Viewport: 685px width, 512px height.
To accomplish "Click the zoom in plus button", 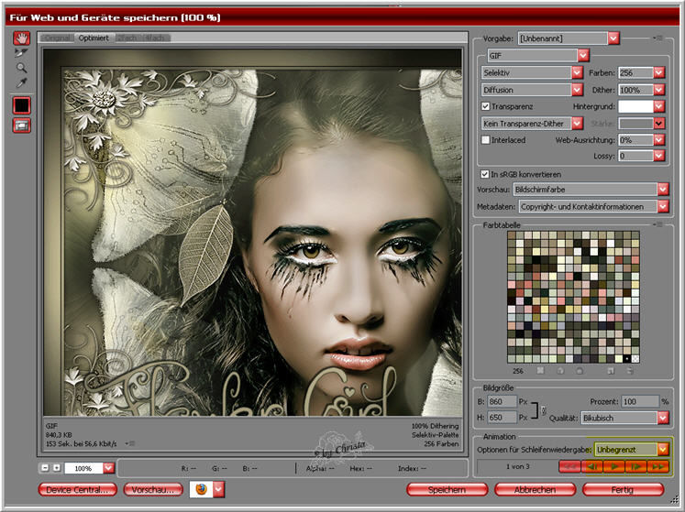I will coord(56,467).
